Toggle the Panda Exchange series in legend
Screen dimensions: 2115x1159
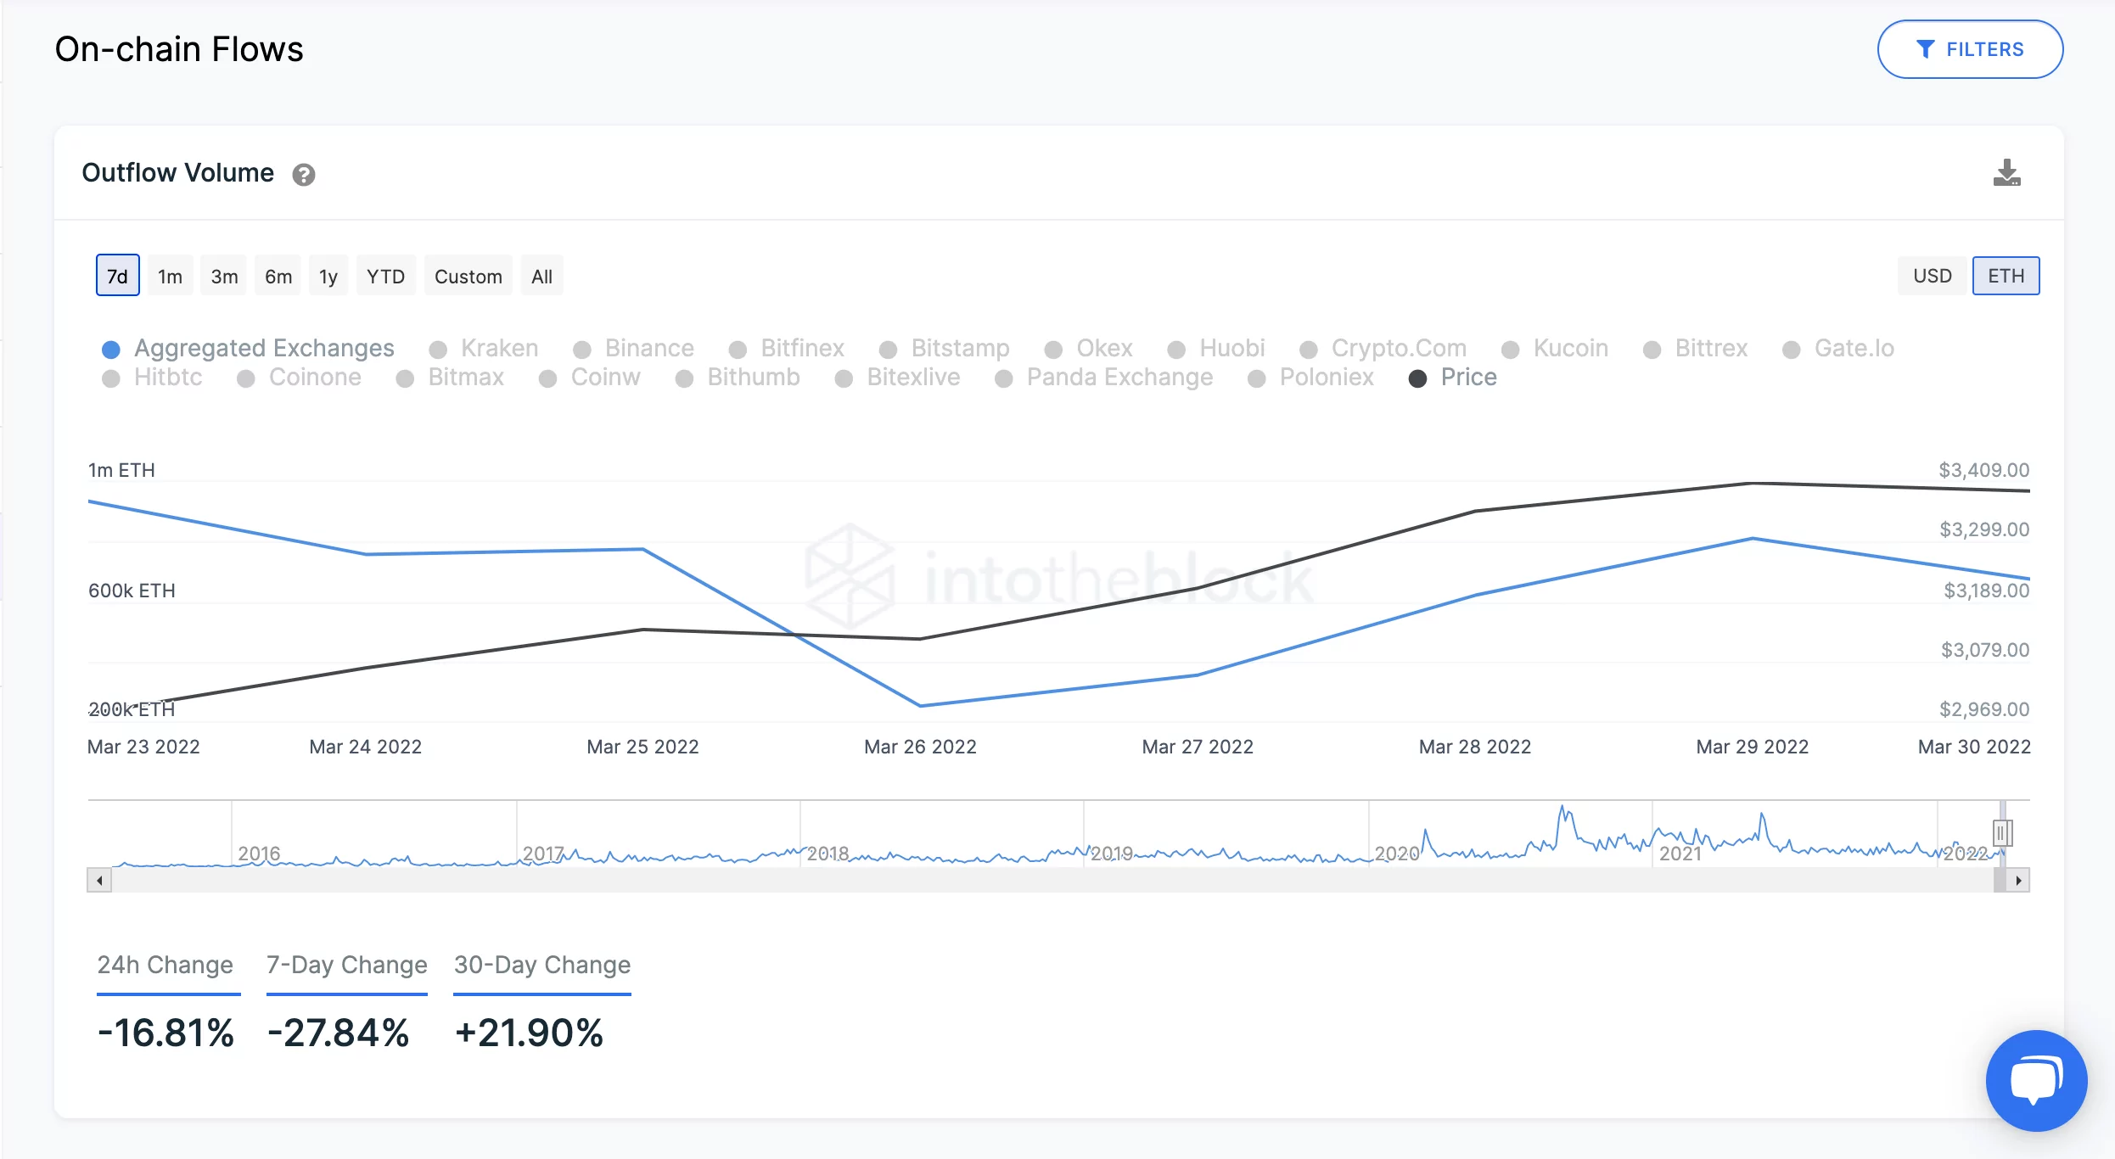[x=1104, y=378]
